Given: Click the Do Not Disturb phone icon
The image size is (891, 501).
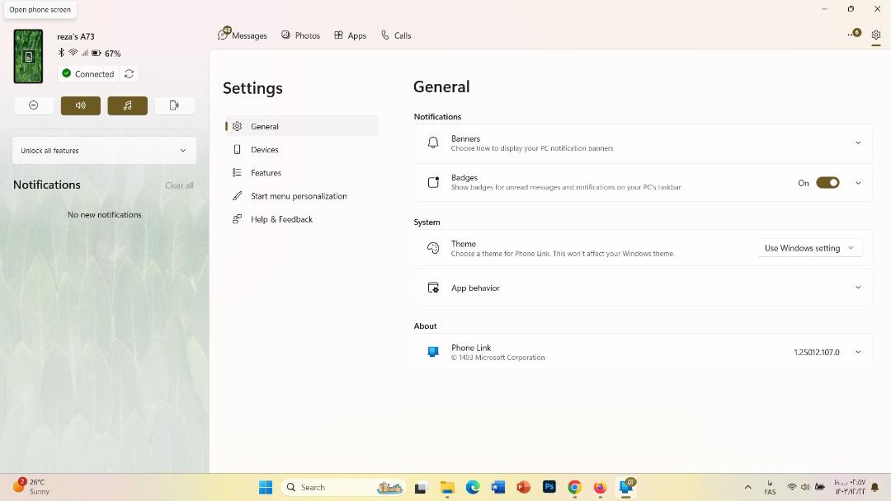Looking at the screenshot, I should pos(34,105).
